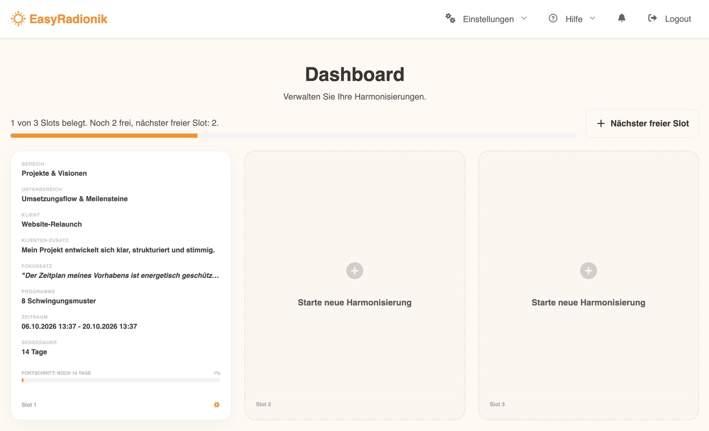The width and height of the screenshot is (709, 431).
Task: Expand the Hilfe dropdown chevron
Action: (x=592, y=18)
